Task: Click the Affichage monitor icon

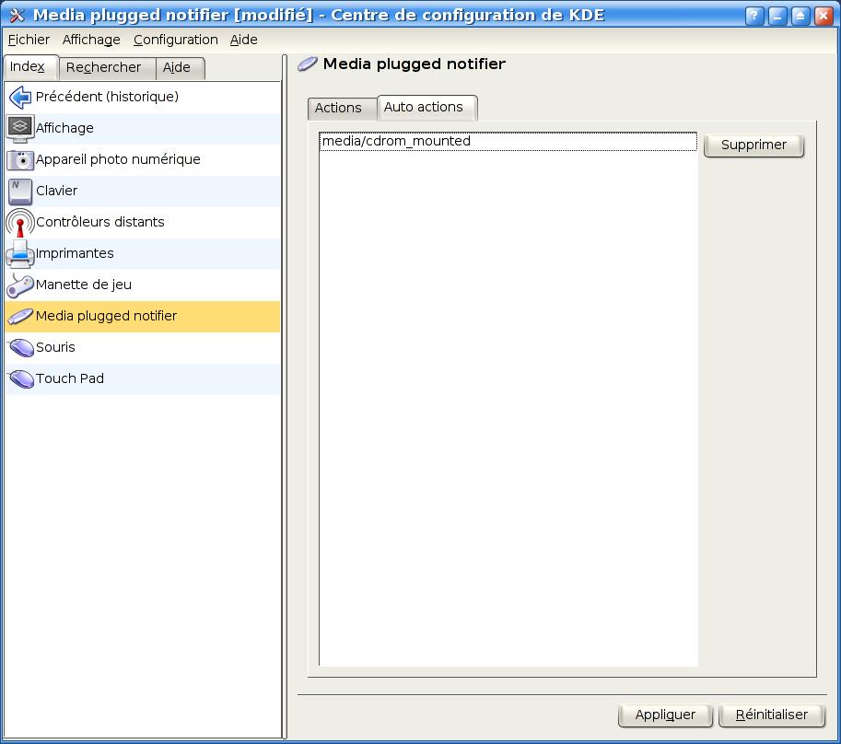Action: [x=20, y=128]
